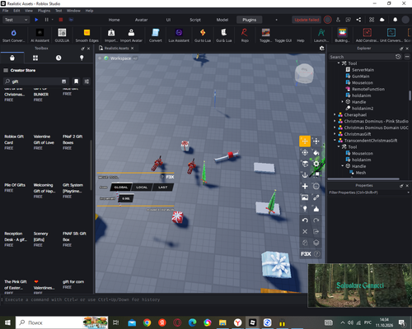Collapse the TranscendentChristmasGift model
This screenshot has height=329, width=412.
pyautogui.click(x=335, y=141)
